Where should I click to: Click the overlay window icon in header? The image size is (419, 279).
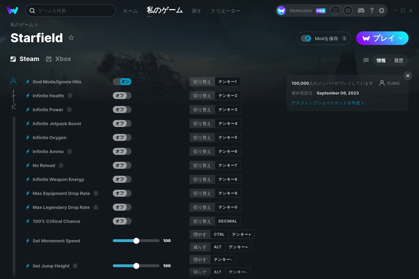348,10
